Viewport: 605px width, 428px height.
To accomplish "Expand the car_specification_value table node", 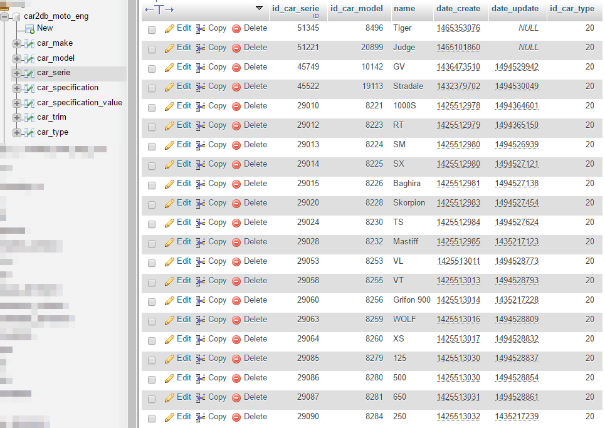I will coord(16,103).
